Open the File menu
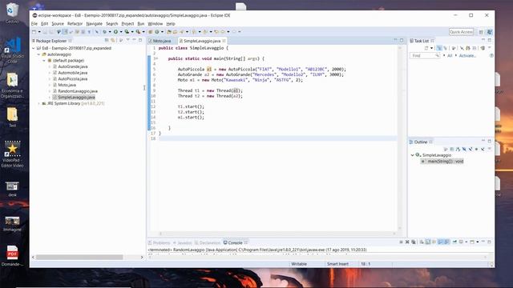513x288 pixels. click(34, 24)
